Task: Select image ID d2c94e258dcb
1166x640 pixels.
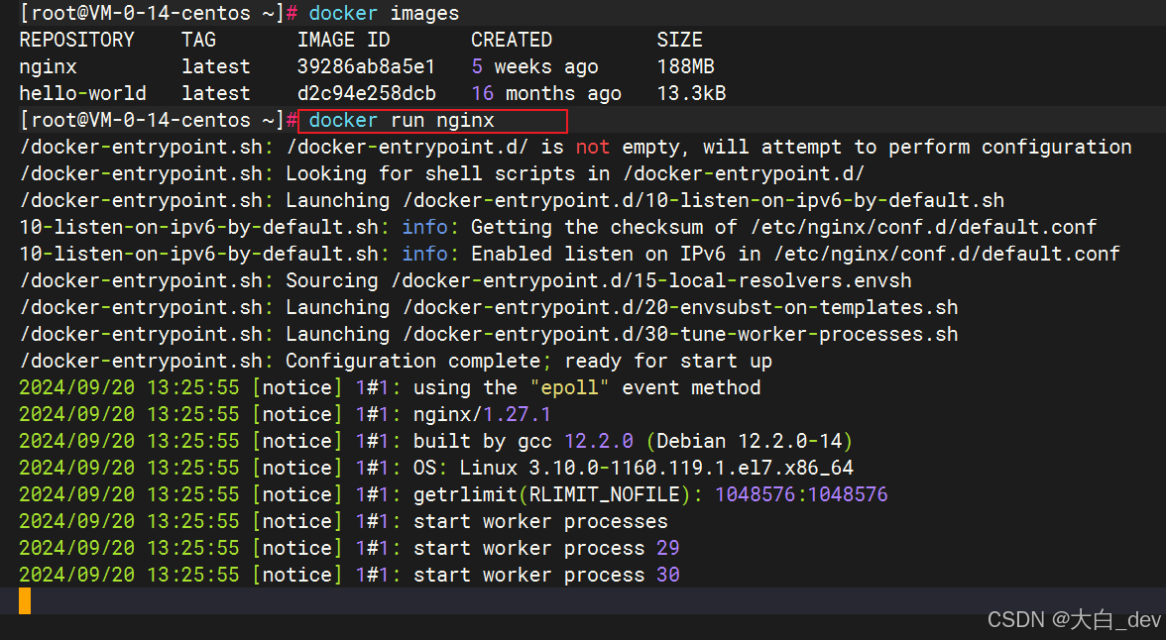Action: coord(367,94)
